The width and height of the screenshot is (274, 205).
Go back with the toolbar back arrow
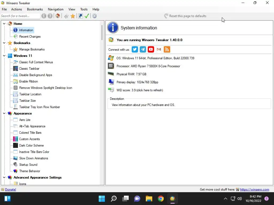[x=44, y=16]
